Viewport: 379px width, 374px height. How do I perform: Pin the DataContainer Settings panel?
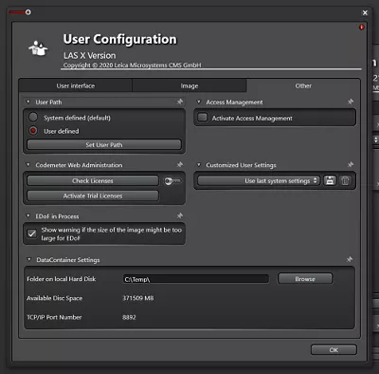click(350, 259)
